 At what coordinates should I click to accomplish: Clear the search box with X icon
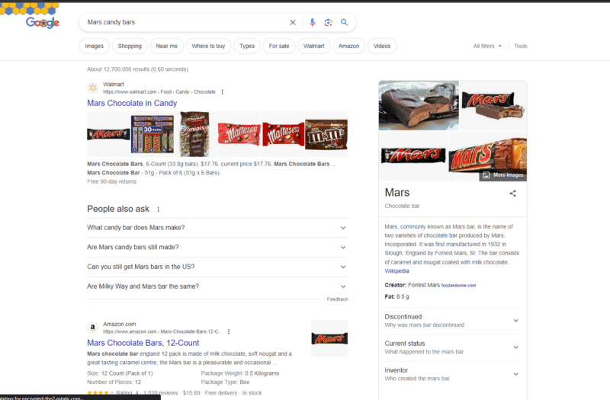click(292, 23)
